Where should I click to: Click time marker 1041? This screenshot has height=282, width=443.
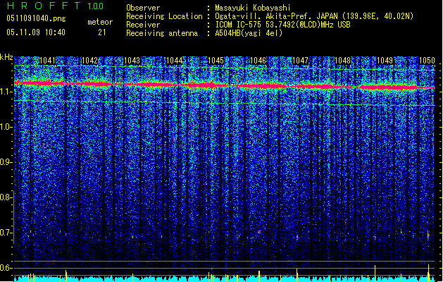click(47, 61)
